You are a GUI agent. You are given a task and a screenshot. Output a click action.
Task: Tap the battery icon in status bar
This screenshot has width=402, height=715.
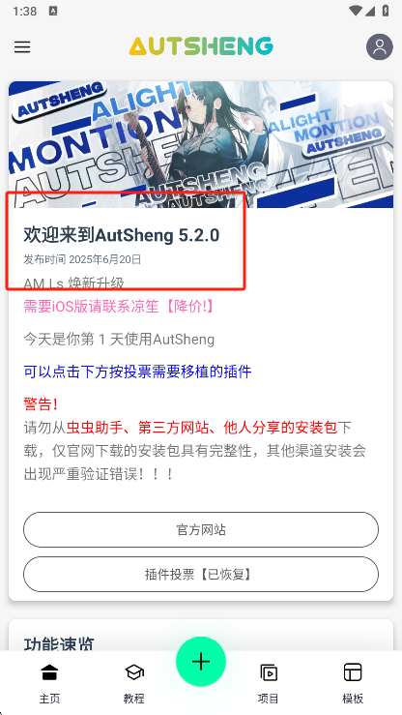pyautogui.click(x=386, y=11)
